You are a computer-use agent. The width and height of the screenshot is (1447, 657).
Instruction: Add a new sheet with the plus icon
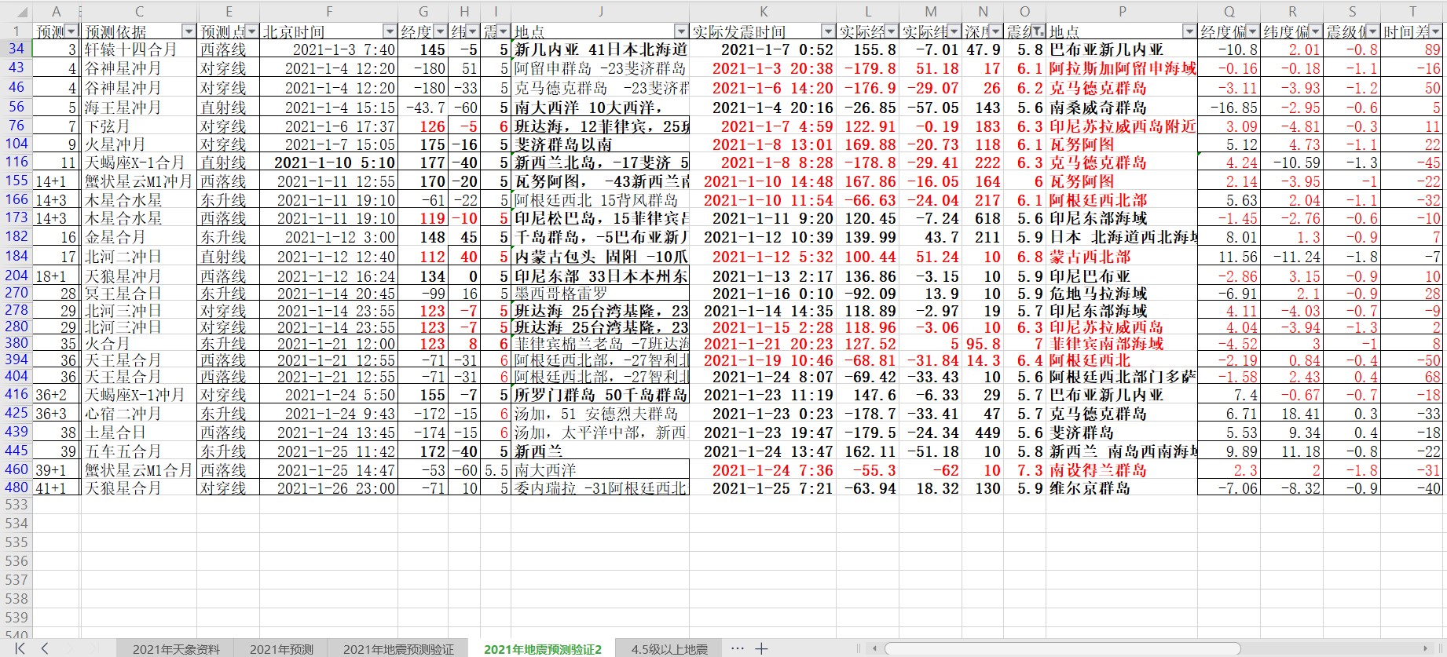point(761,648)
